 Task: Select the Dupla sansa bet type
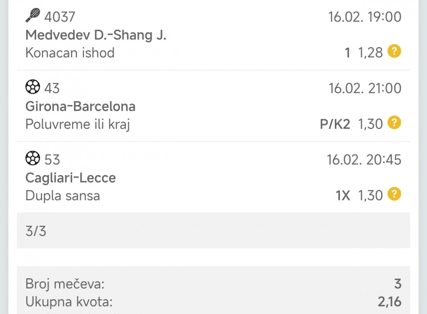coord(63,196)
